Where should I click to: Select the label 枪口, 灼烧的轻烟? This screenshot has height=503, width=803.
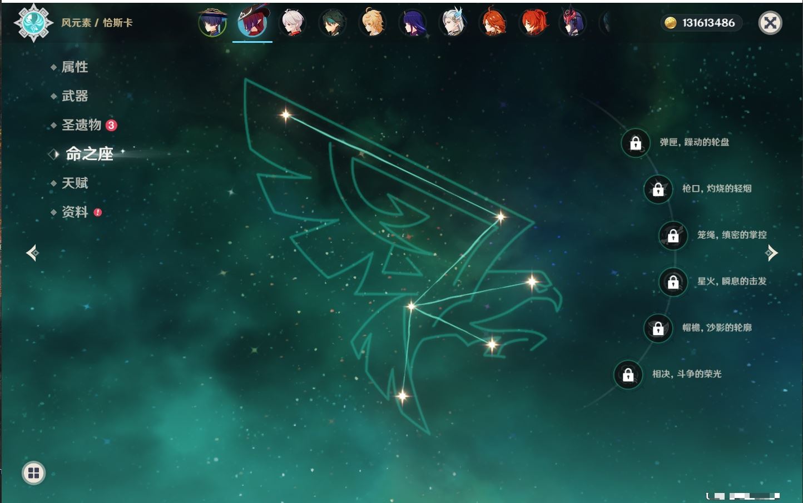click(717, 188)
